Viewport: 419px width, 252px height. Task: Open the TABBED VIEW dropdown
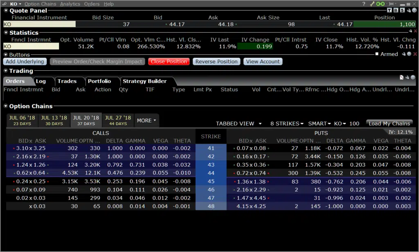click(239, 123)
